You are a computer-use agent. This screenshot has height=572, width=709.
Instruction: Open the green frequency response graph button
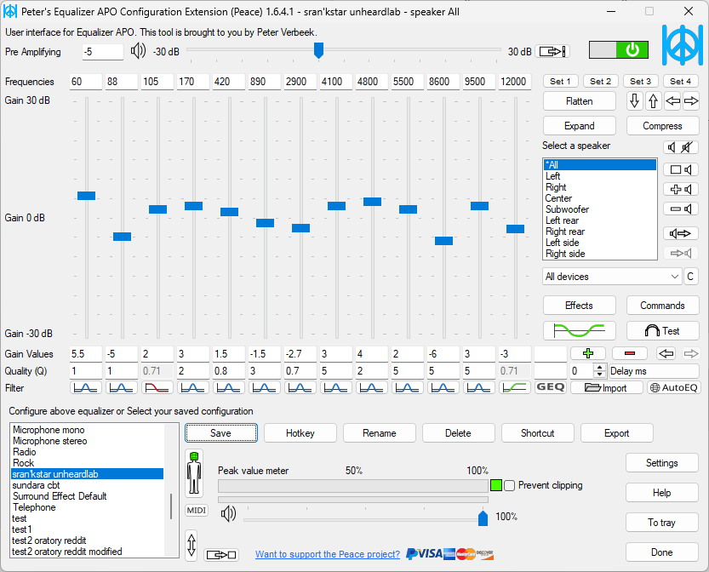pos(580,331)
